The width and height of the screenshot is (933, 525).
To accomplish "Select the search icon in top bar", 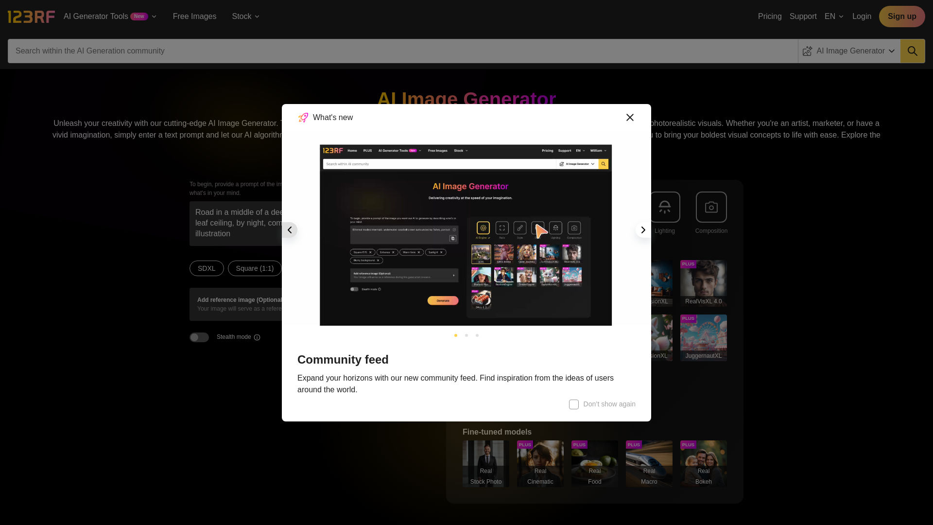I will (x=913, y=51).
